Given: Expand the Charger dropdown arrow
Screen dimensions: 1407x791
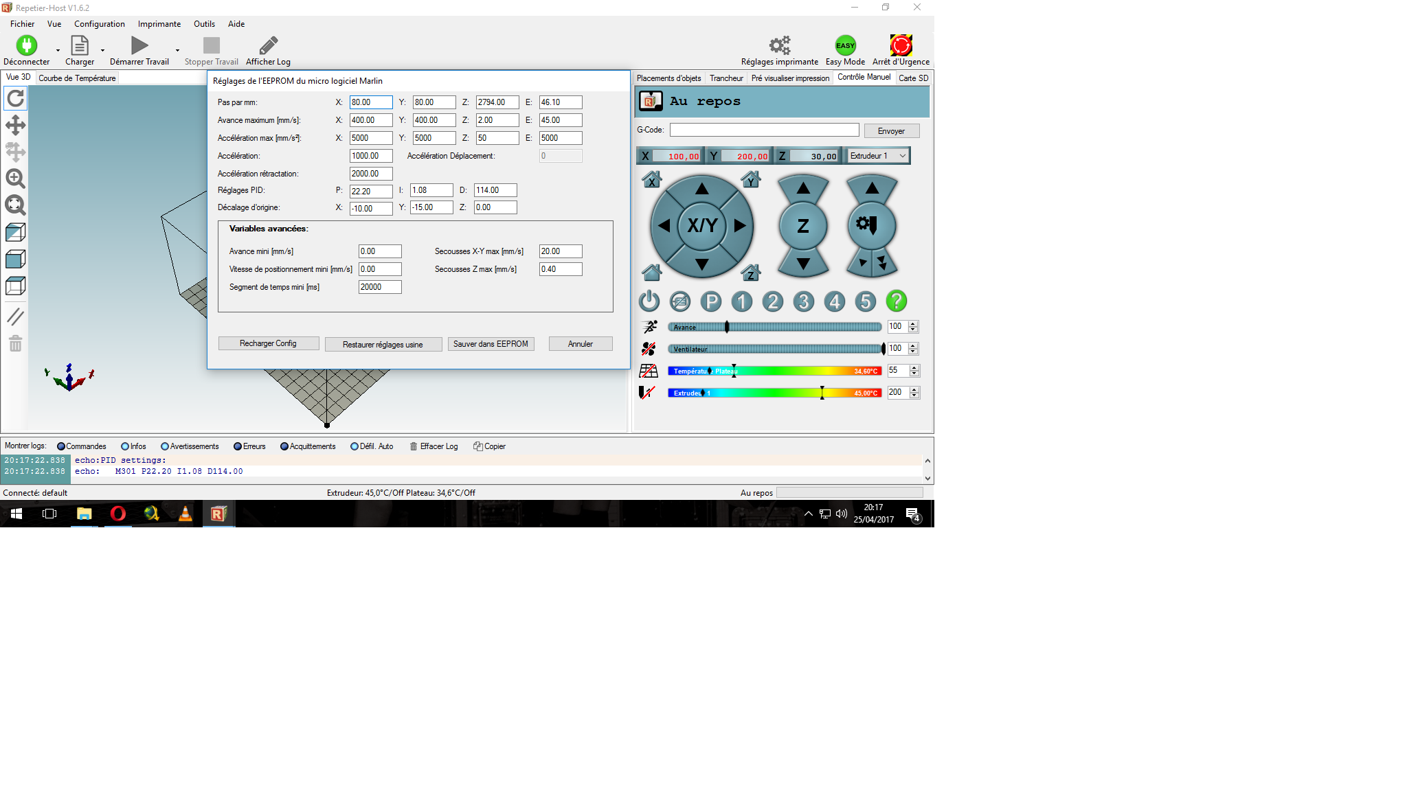Looking at the screenshot, I should (102, 50).
